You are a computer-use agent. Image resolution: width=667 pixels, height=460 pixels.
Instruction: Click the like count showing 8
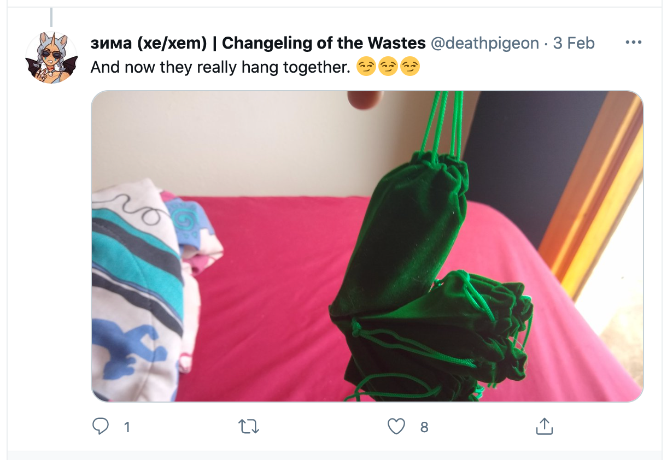click(x=424, y=427)
